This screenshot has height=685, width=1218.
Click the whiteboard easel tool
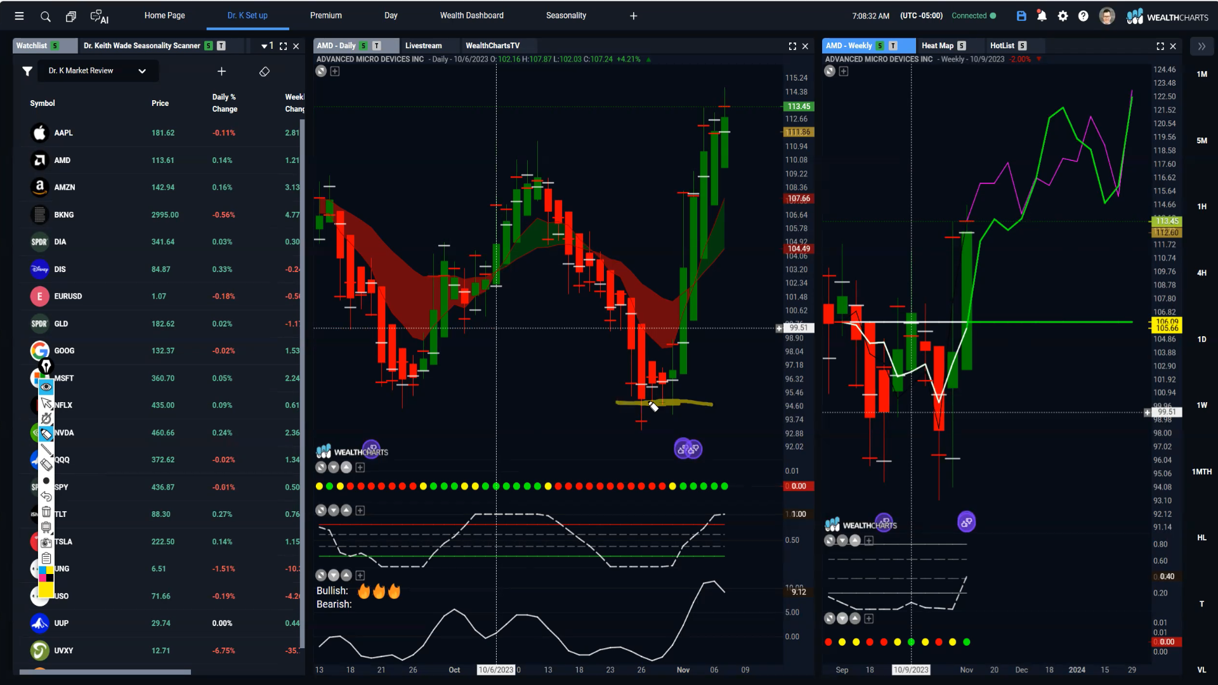click(46, 527)
